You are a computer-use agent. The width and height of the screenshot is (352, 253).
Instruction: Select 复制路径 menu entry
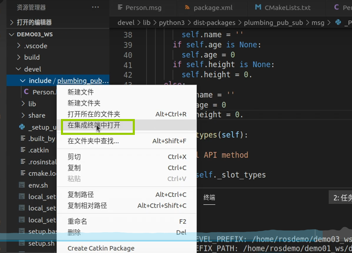81,195
